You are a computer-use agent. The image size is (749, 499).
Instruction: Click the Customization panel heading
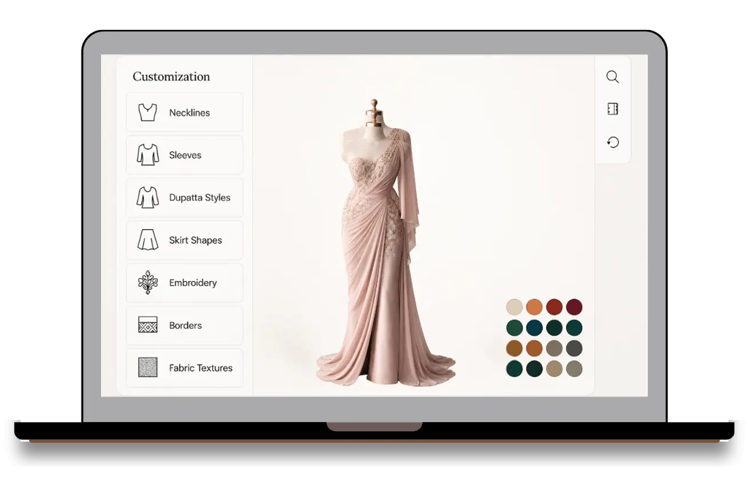170,76
